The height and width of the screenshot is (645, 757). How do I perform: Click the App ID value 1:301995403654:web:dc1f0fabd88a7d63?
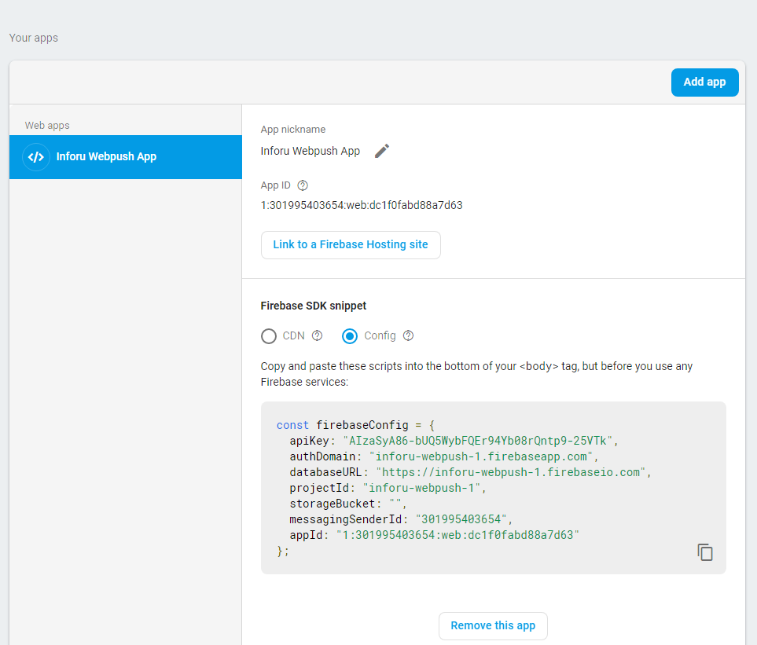[362, 205]
